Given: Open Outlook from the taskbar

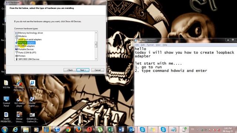Looking at the screenshot, I should (x=132, y=130).
